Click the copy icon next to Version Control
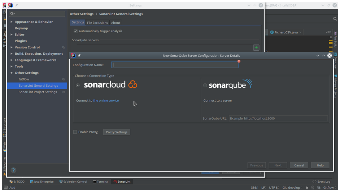Screen dimensions: 340x192 [64, 47]
